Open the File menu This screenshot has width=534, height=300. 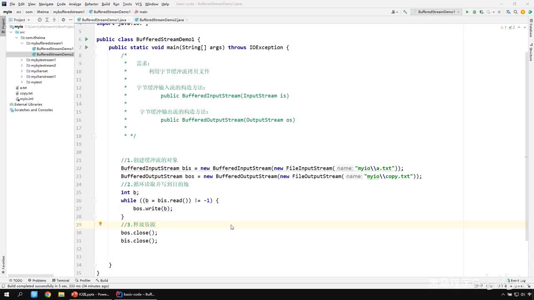pos(12,4)
